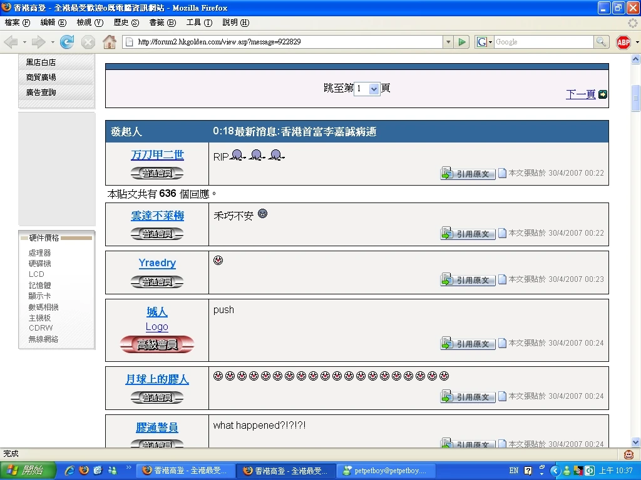This screenshot has height=480, width=641.
Task: Open the Adblock Plus dropdown arrow
Action: [637, 42]
